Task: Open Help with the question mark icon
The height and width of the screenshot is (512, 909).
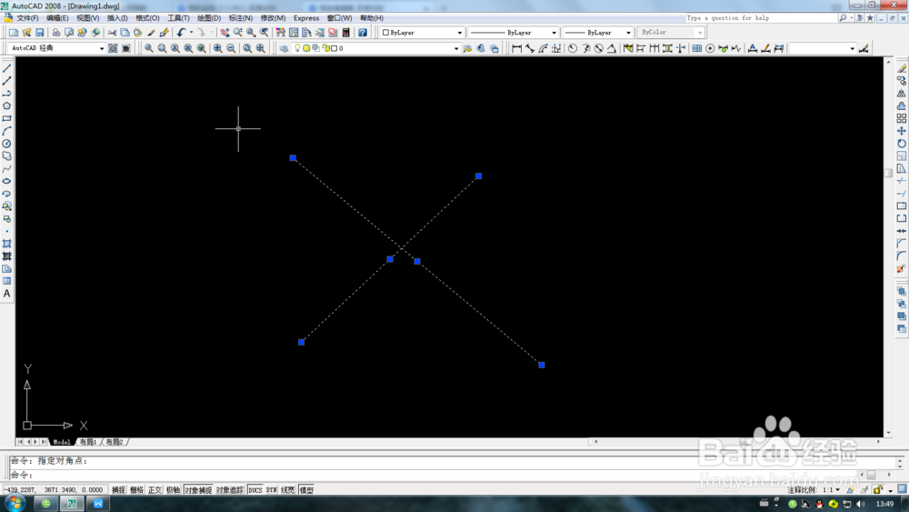Action: pyautogui.click(x=363, y=33)
